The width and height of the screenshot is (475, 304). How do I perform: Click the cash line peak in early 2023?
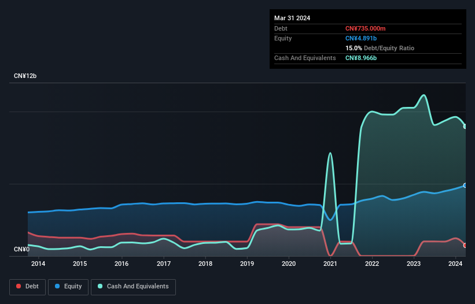424,95
